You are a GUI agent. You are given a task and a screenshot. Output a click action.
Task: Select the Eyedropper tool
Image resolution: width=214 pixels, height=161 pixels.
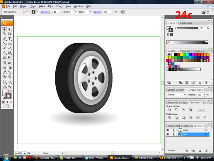(4, 72)
